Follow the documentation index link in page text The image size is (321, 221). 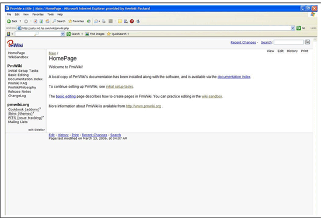[234, 77]
